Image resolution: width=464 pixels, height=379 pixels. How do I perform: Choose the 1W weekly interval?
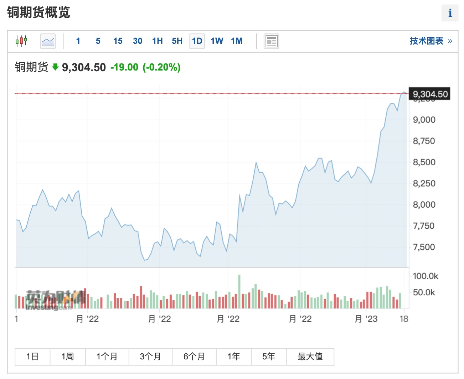(217, 41)
